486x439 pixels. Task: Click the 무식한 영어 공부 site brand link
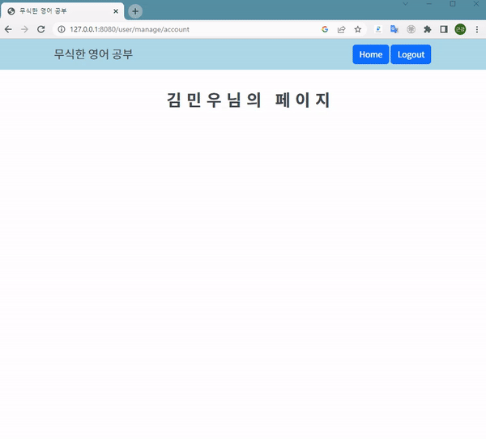tap(93, 54)
